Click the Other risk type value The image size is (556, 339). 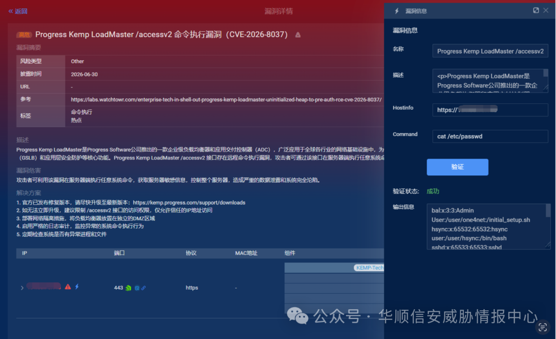pos(77,61)
